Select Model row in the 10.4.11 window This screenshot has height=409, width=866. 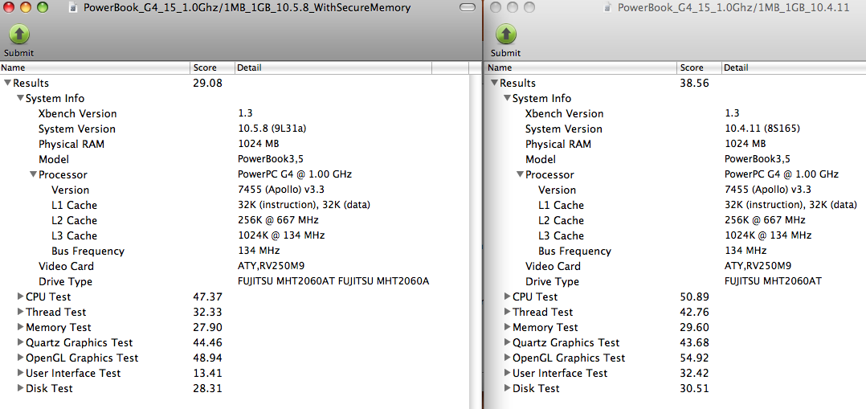[x=676, y=160]
